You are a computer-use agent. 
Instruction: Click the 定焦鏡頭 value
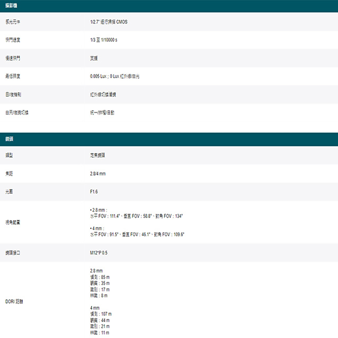click(97, 155)
